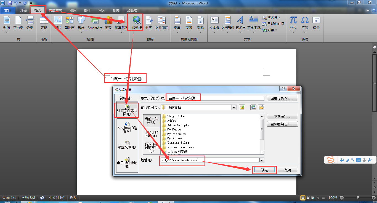Click the 屏幕提示 ScreenTip button
Screen dimensions: 377x203
[282, 98]
